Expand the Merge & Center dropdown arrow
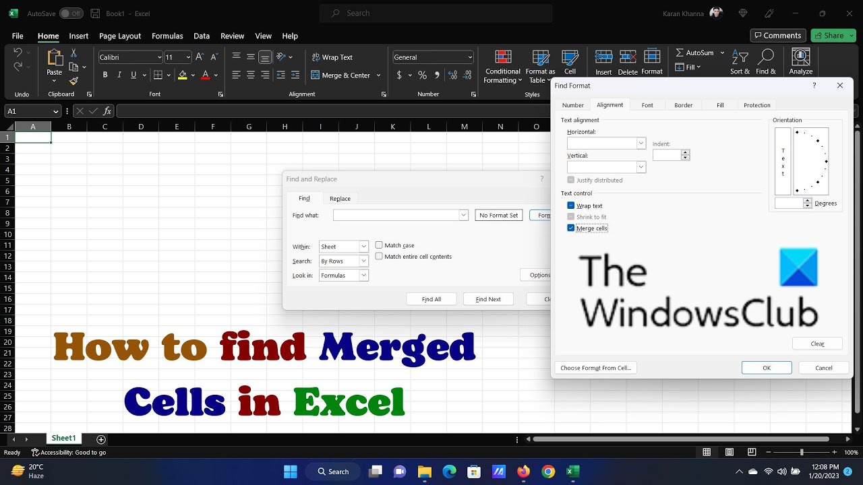 pos(378,75)
